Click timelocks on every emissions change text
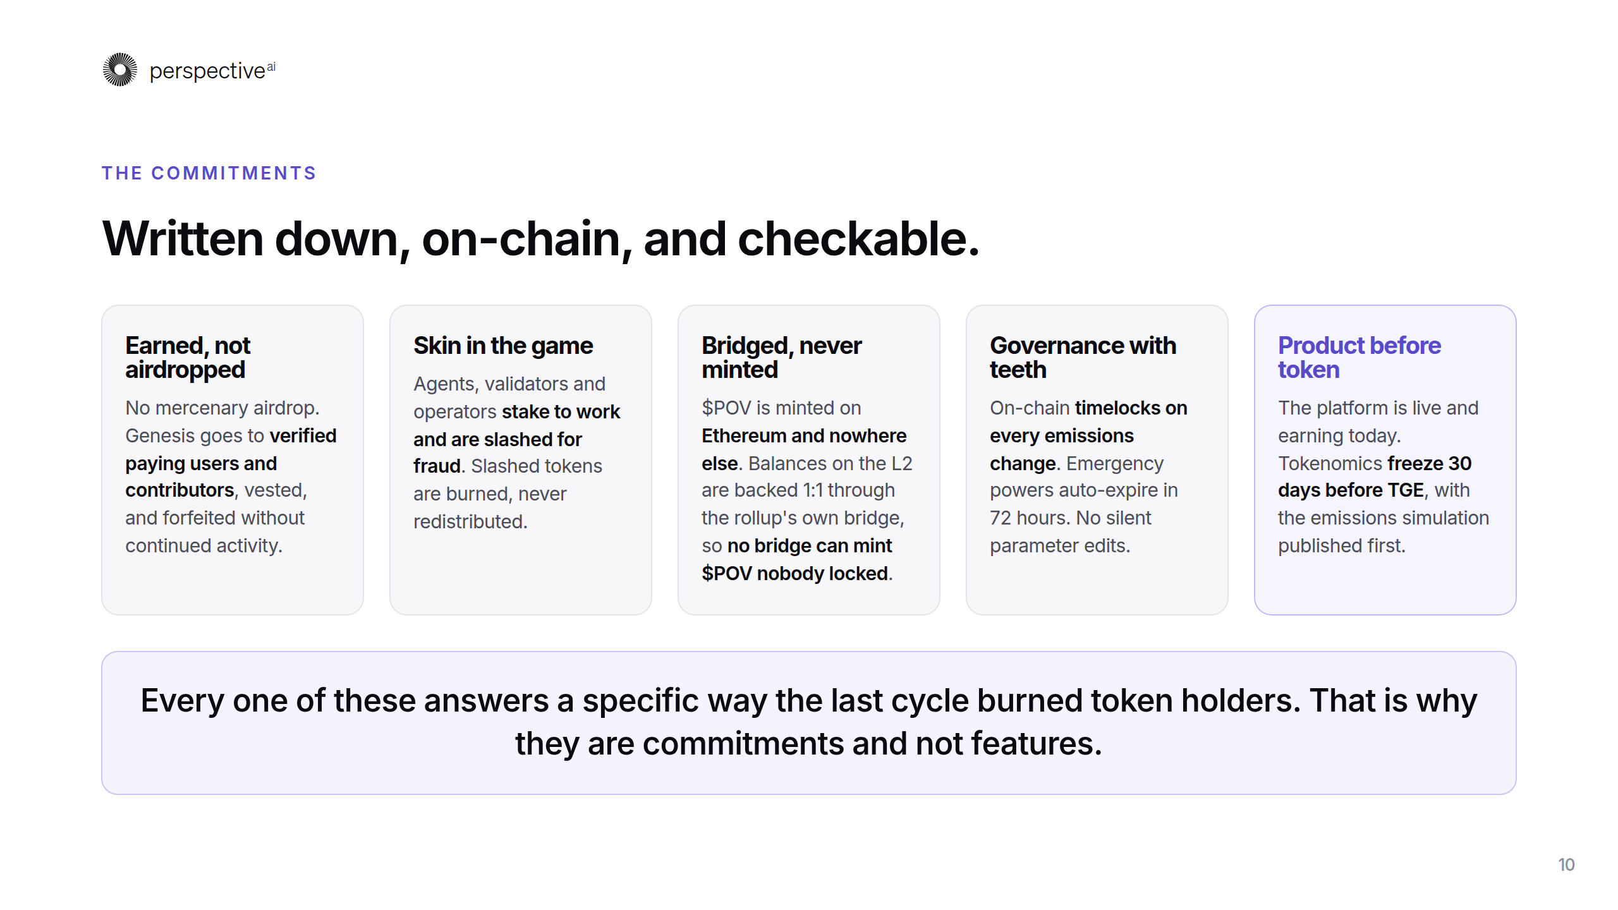 coord(1088,435)
